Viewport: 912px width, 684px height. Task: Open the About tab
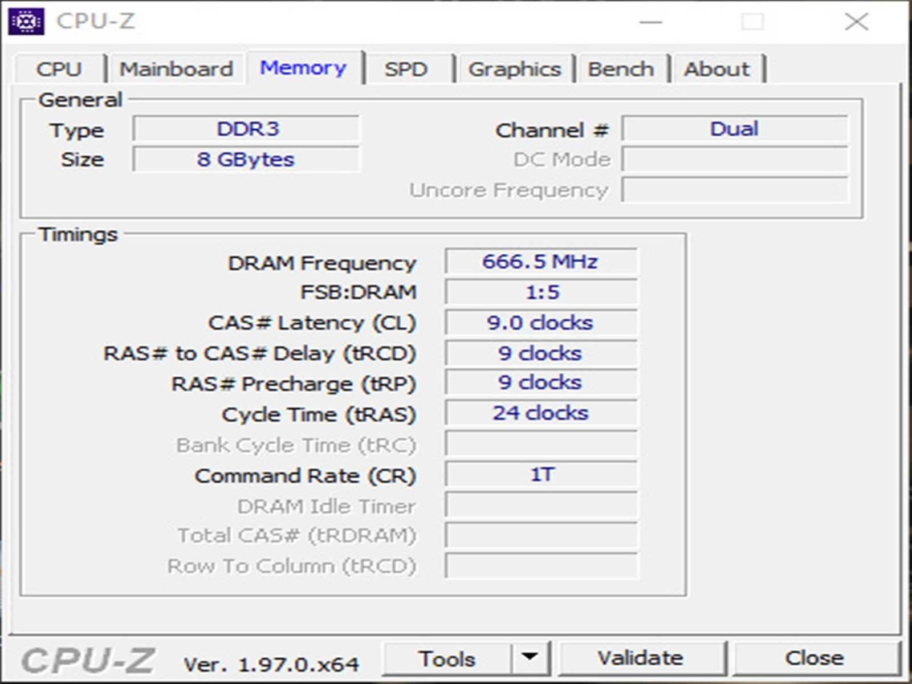pos(717,69)
